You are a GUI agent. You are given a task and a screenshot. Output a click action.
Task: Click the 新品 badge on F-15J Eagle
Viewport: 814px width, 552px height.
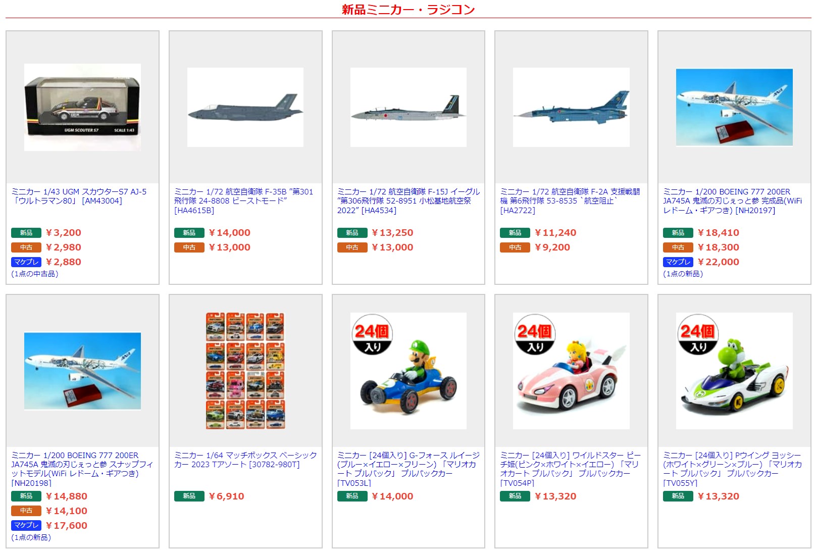(352, 233)
